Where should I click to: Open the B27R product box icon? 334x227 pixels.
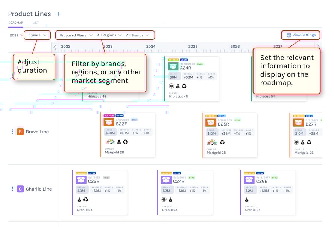(298, 122)
